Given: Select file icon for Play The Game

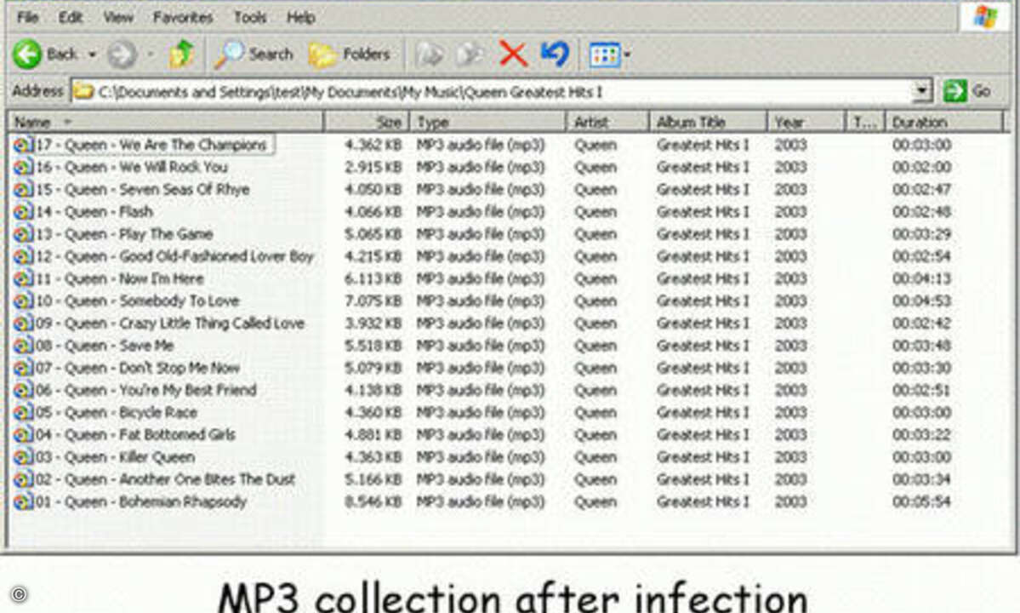Looking at the screenshot, I should (x=23, y=233).
